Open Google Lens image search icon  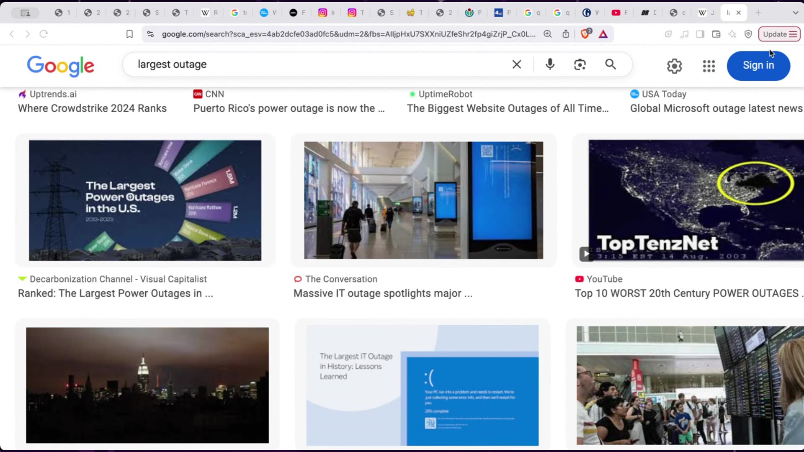point(580,64)
